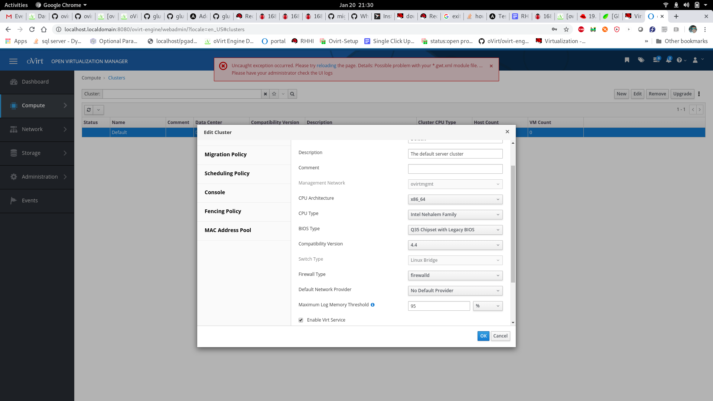The height and width of the screenshot is (401, 713).
Task: Switch to the Scheduling Policy tab
Action: pos(227,173)
